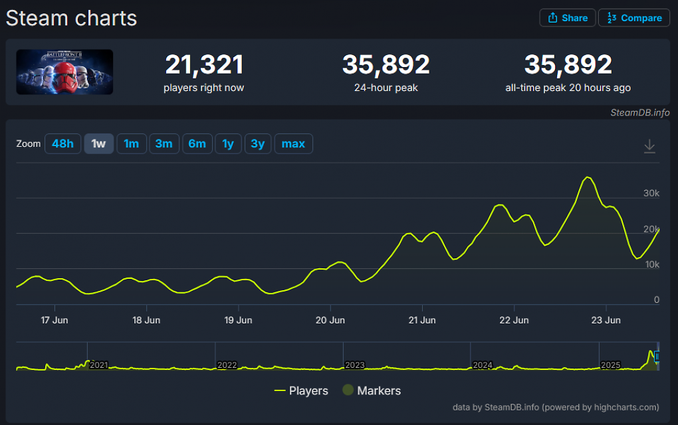Toggle the Markers series in legend
Viewport: 678px width, 425px height.
[372, 390]
